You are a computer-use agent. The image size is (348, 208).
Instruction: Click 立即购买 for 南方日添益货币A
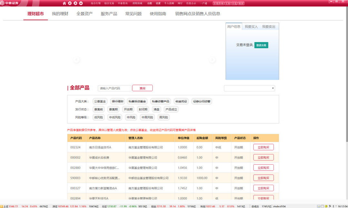pyautogui.click(x=263, y=147)
